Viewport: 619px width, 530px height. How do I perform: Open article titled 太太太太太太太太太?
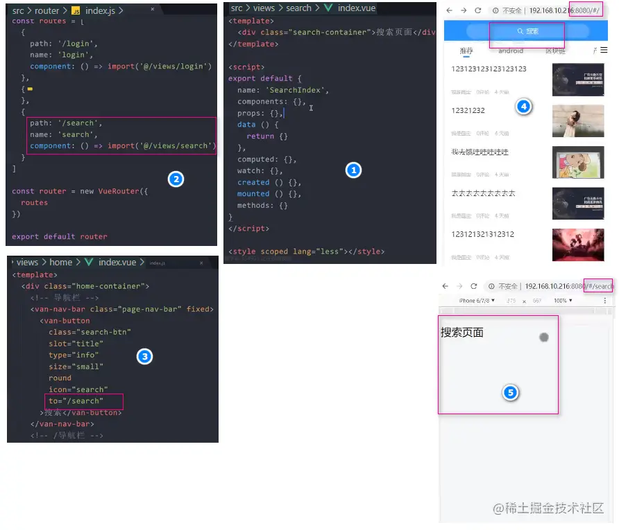[483, 193]
